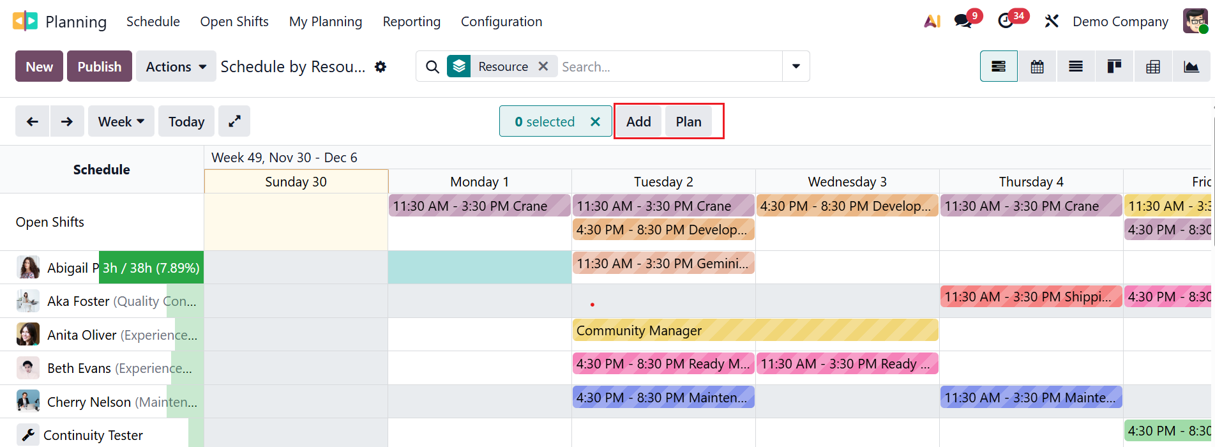The width and height of the screenshot is (1215, 447).
Task: Open the Reporting menu
Action: (412, 21)
